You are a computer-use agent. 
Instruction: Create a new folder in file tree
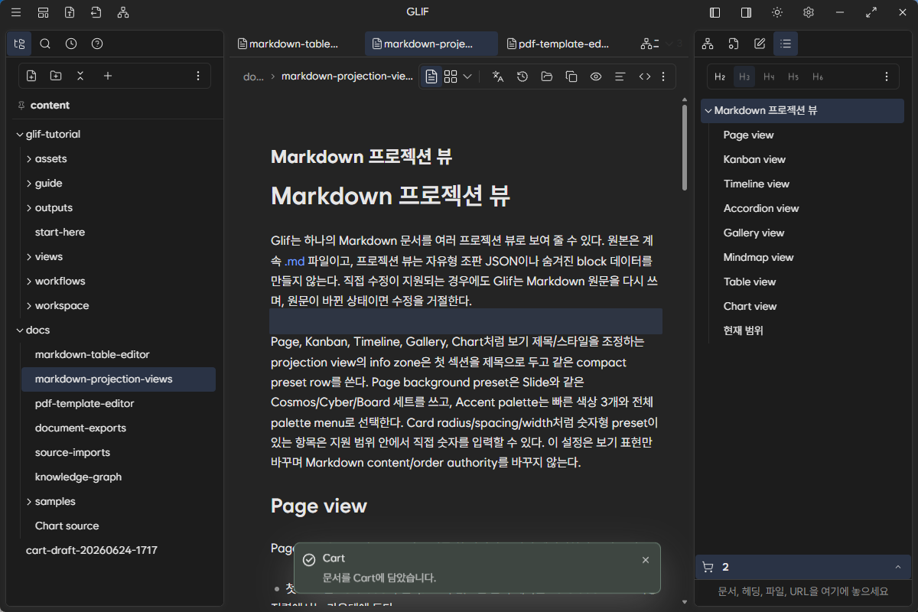tap(56, 76)
